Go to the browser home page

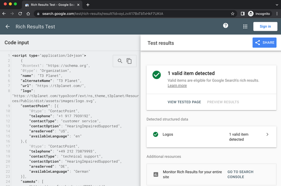point(29,14)
